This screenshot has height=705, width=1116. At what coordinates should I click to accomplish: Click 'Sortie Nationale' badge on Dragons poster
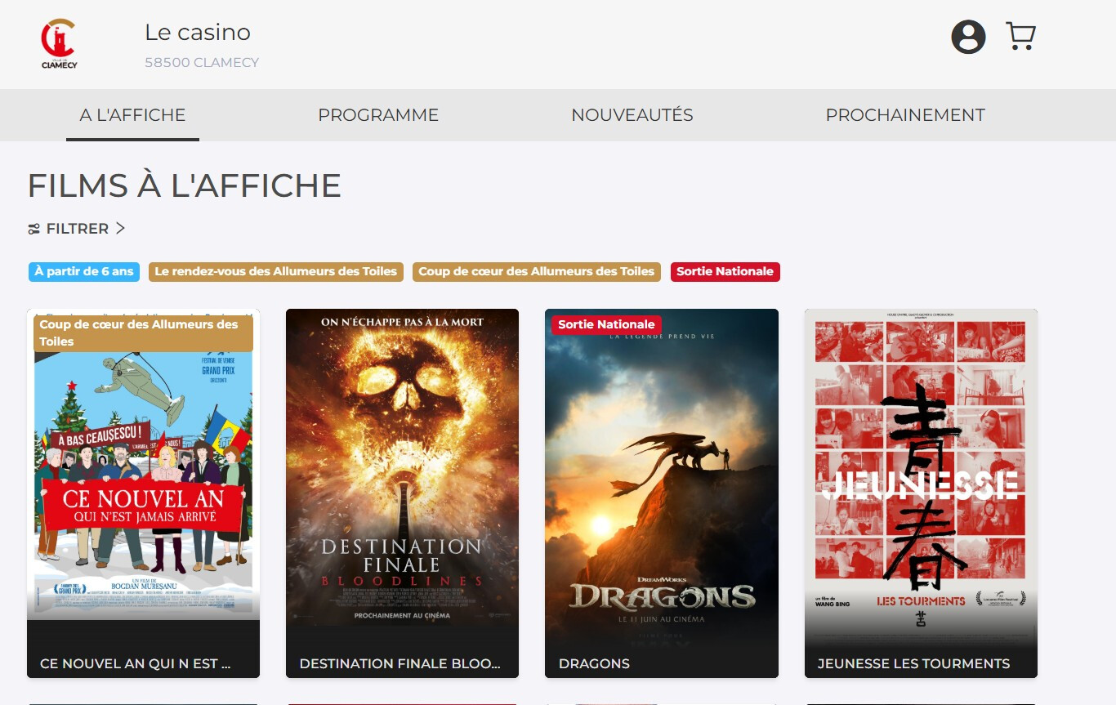click(606, 324)
